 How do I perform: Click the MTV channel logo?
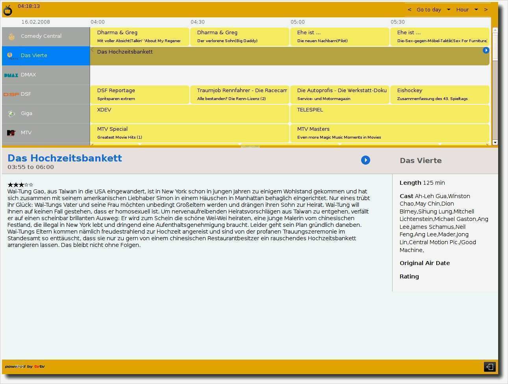[x=11, y=133]
